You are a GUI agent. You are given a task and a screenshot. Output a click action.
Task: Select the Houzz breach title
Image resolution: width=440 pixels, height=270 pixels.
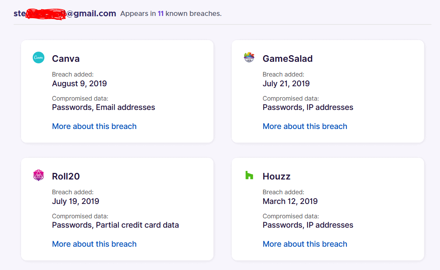[276, 176]
